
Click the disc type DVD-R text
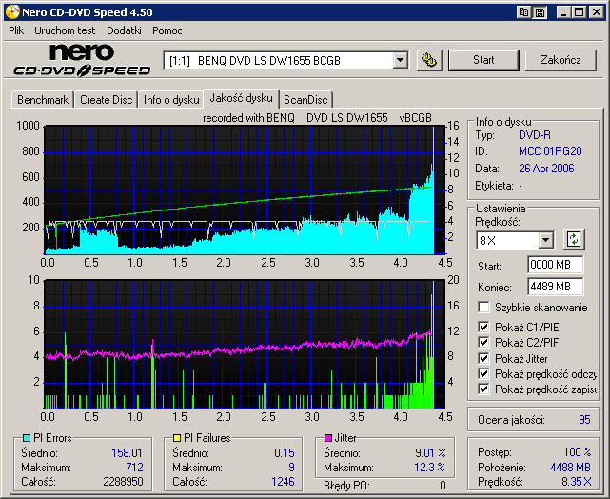coord(535,135)
